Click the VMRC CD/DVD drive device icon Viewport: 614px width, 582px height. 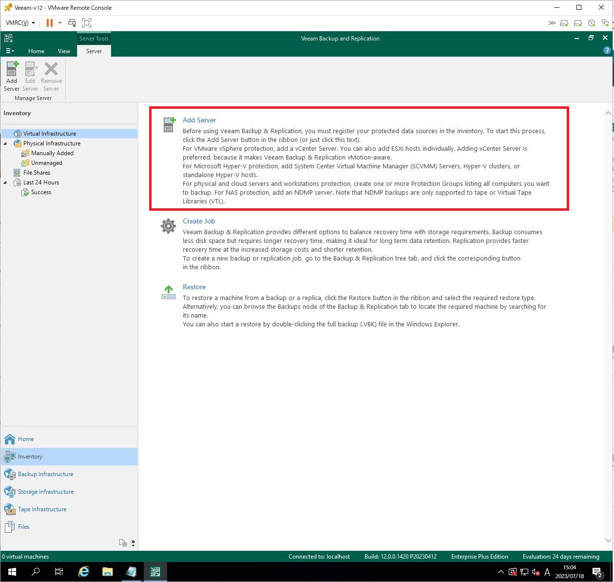tap(592, 23)
